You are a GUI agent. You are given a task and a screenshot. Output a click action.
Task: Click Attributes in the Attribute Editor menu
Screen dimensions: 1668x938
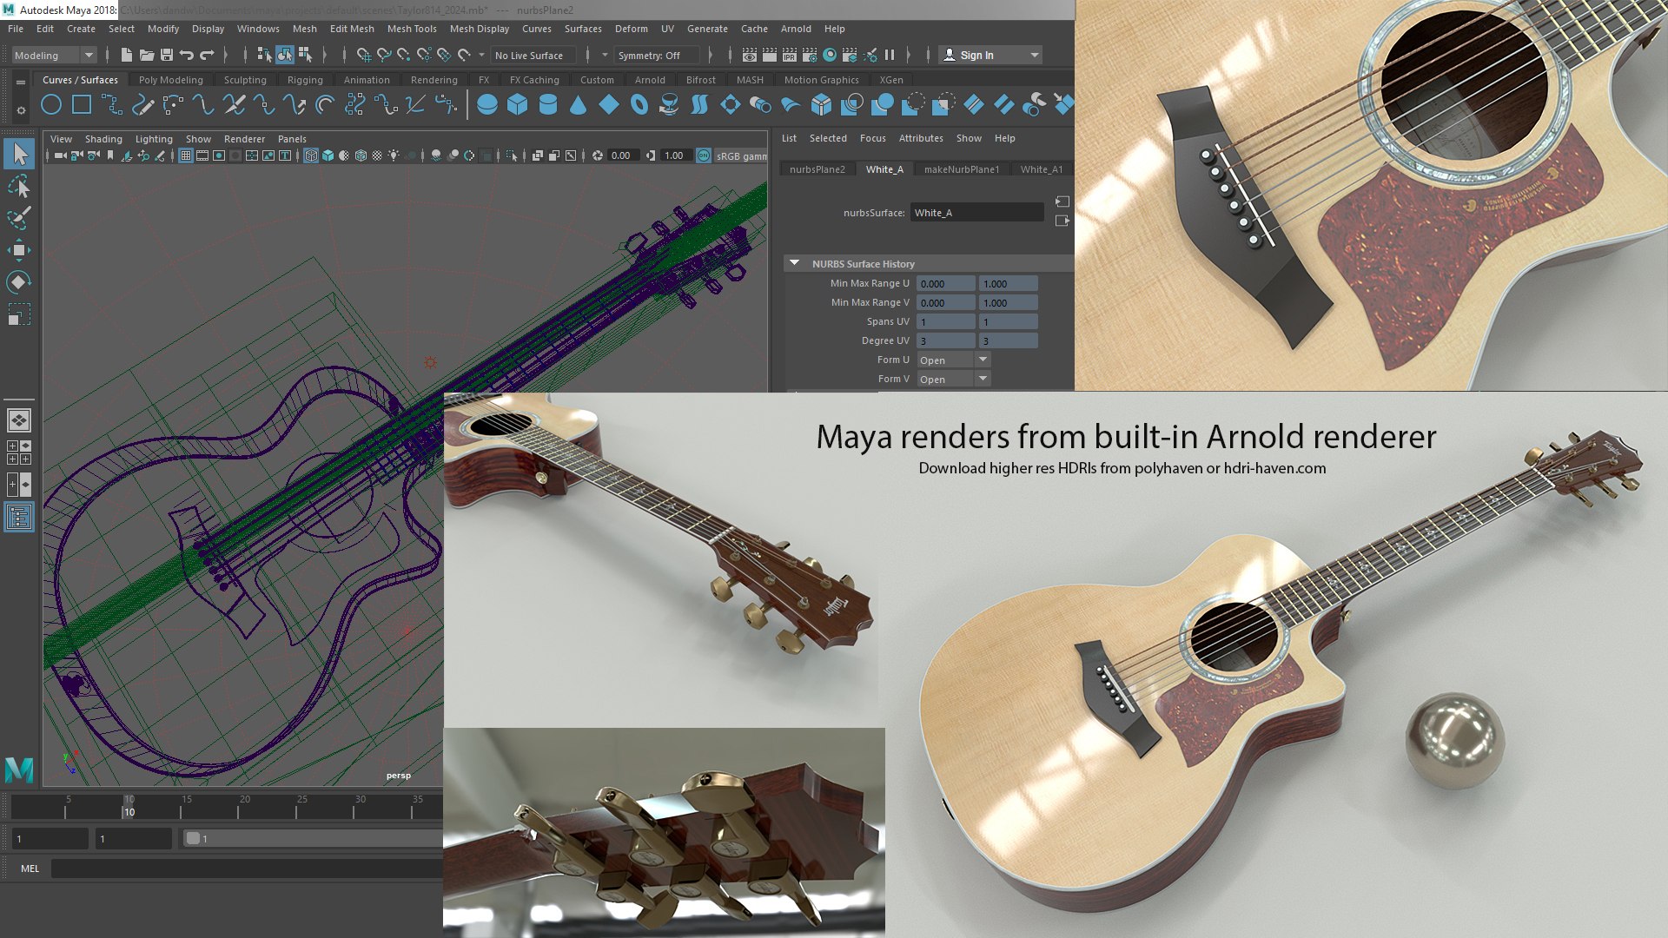pyautogui.click(x=921, y=138)
